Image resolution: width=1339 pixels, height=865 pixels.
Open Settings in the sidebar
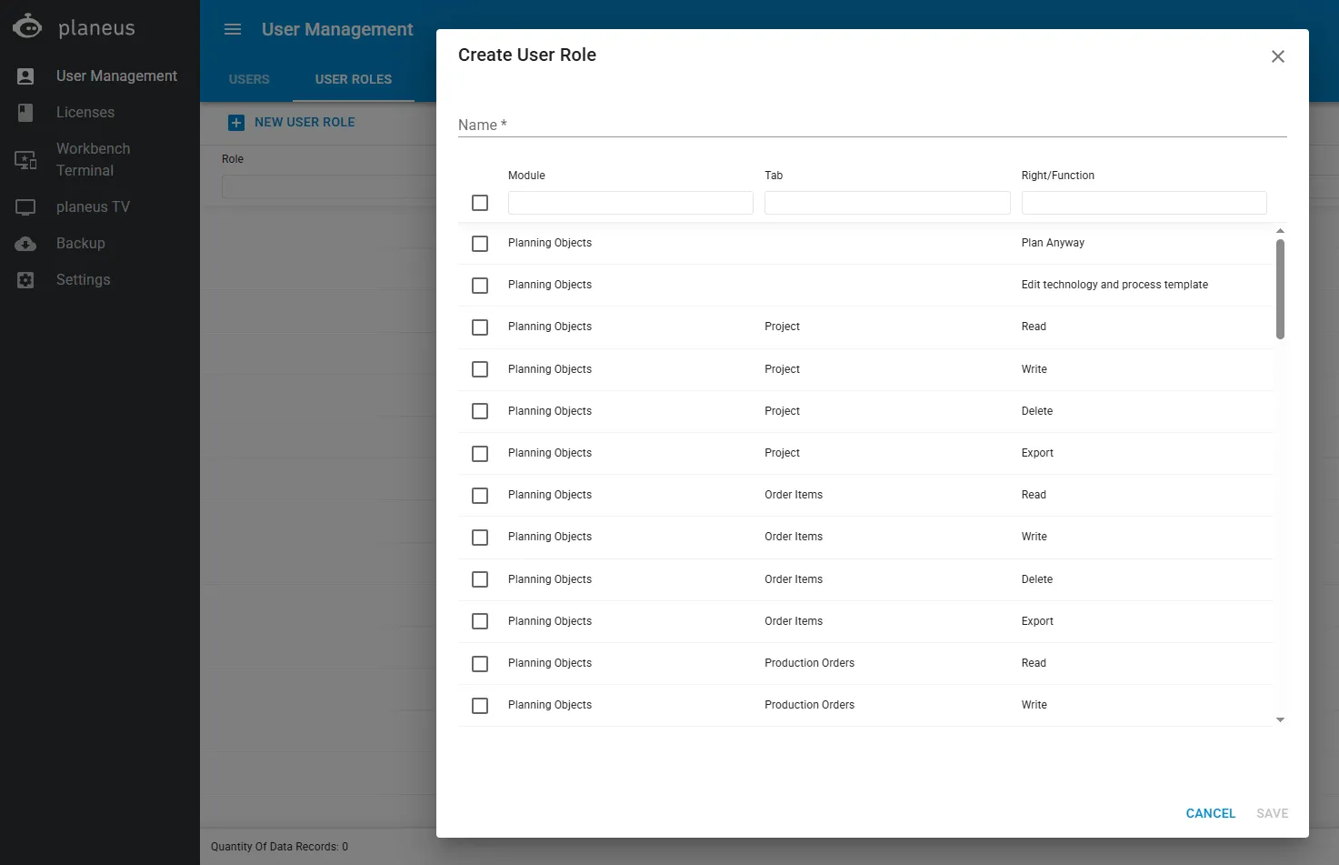[84, 280]
